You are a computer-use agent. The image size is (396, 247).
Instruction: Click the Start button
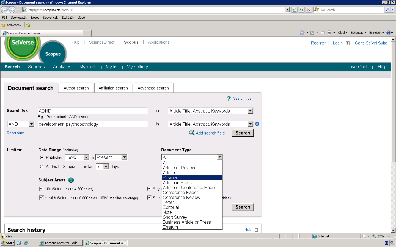7,243
